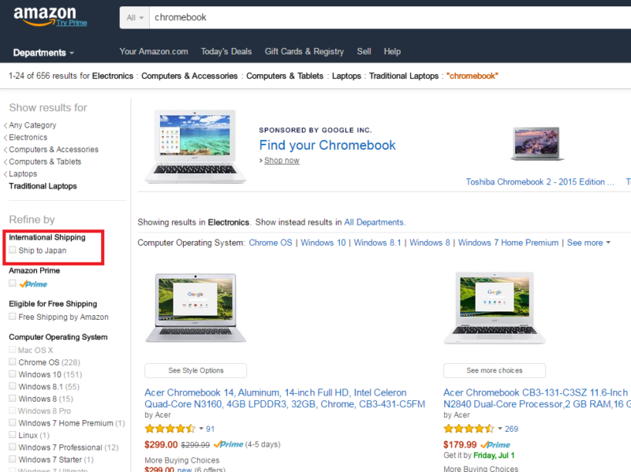Image resolution: width=631 pixels, height=472 pixels.
Task: Show results in All Departments
Action: pos(374,222)
